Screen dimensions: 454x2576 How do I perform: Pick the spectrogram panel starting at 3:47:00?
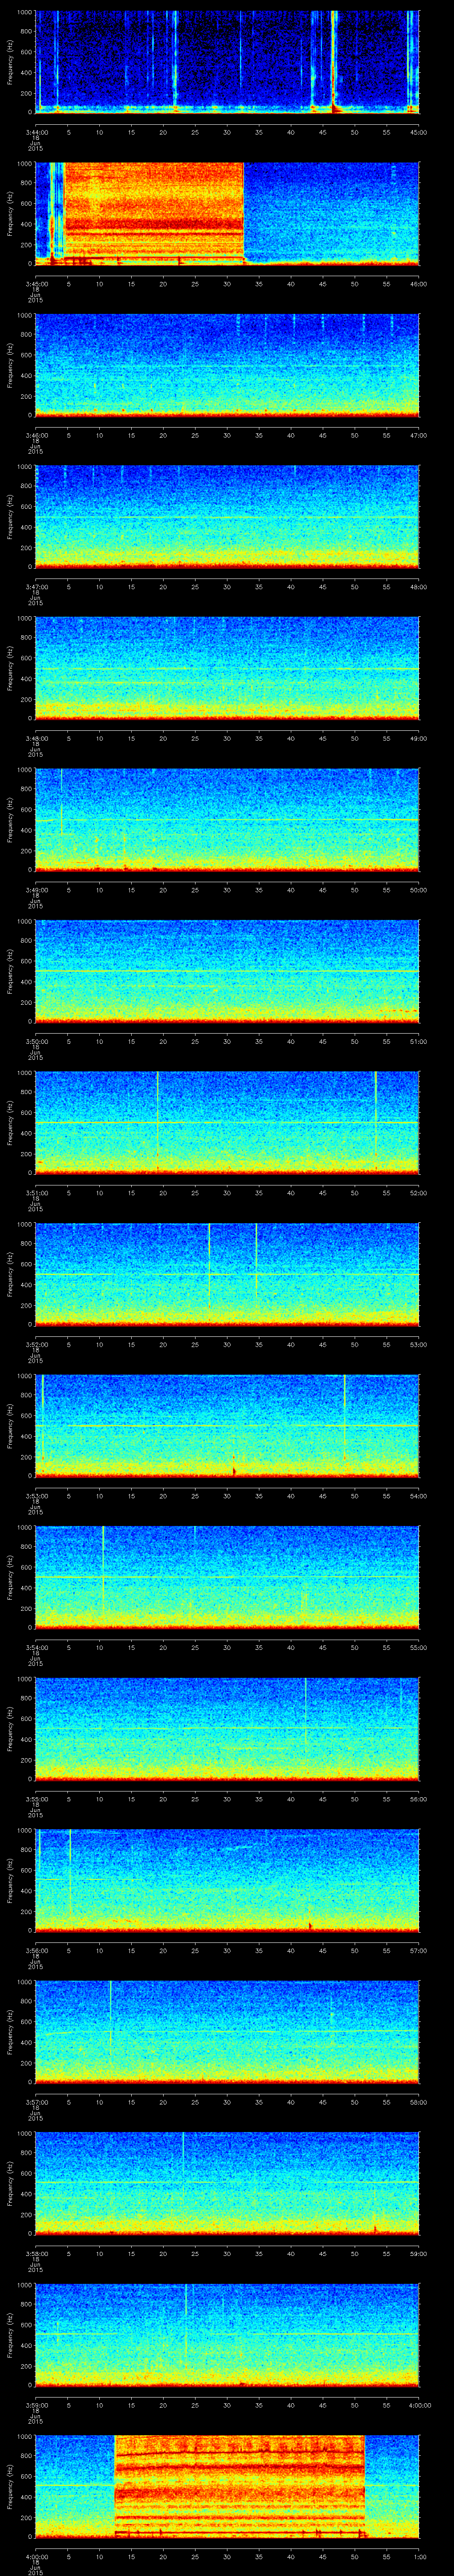227,516
